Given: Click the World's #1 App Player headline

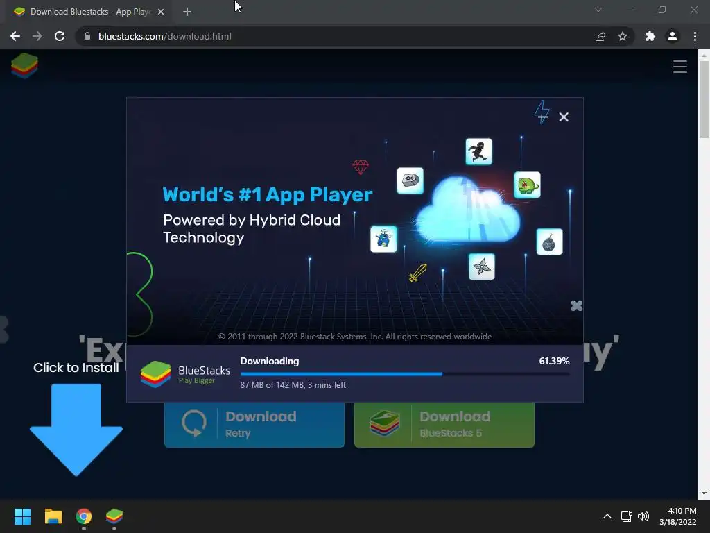Looking at the screenshot, I should coord(267,194).
